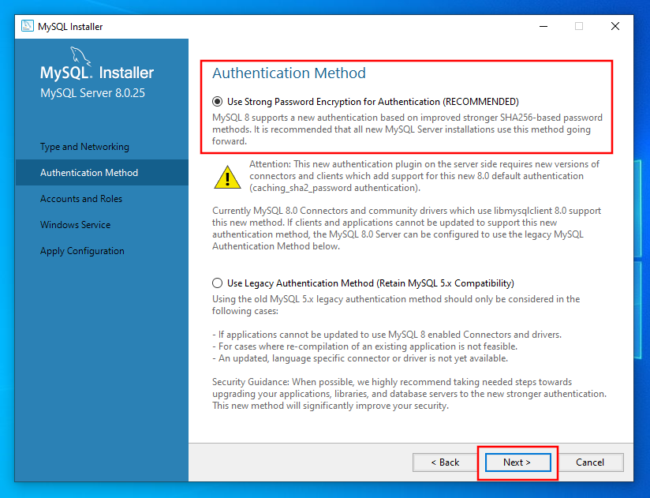Click the MySQL dolphin logo in sidebar
The height and width of the screenshot is (498, 650).
[x=80, y=56]
